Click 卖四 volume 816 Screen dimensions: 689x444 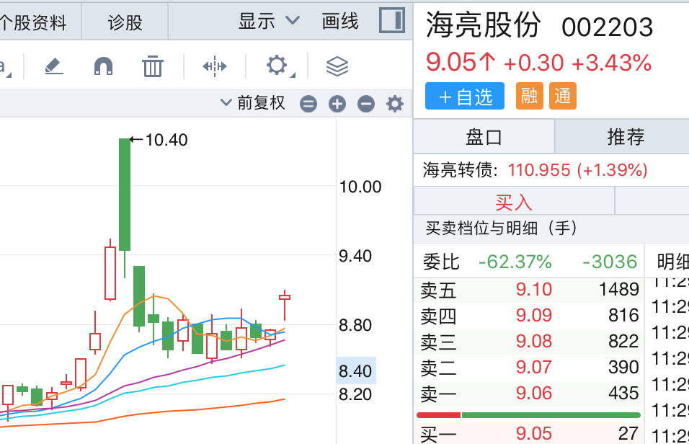point(623,315)
